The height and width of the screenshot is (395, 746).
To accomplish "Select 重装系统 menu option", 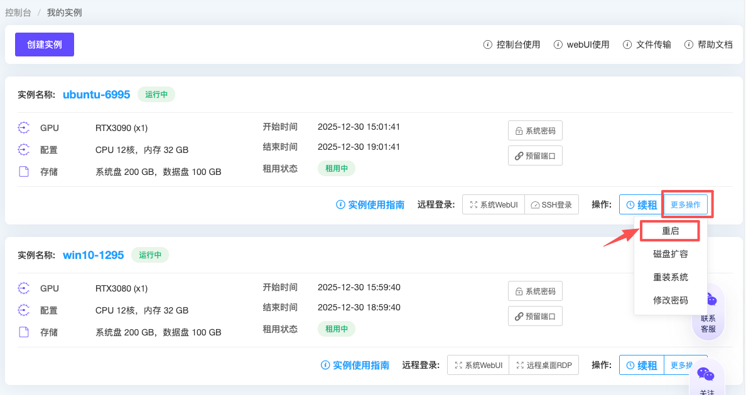I will point(670,277).
